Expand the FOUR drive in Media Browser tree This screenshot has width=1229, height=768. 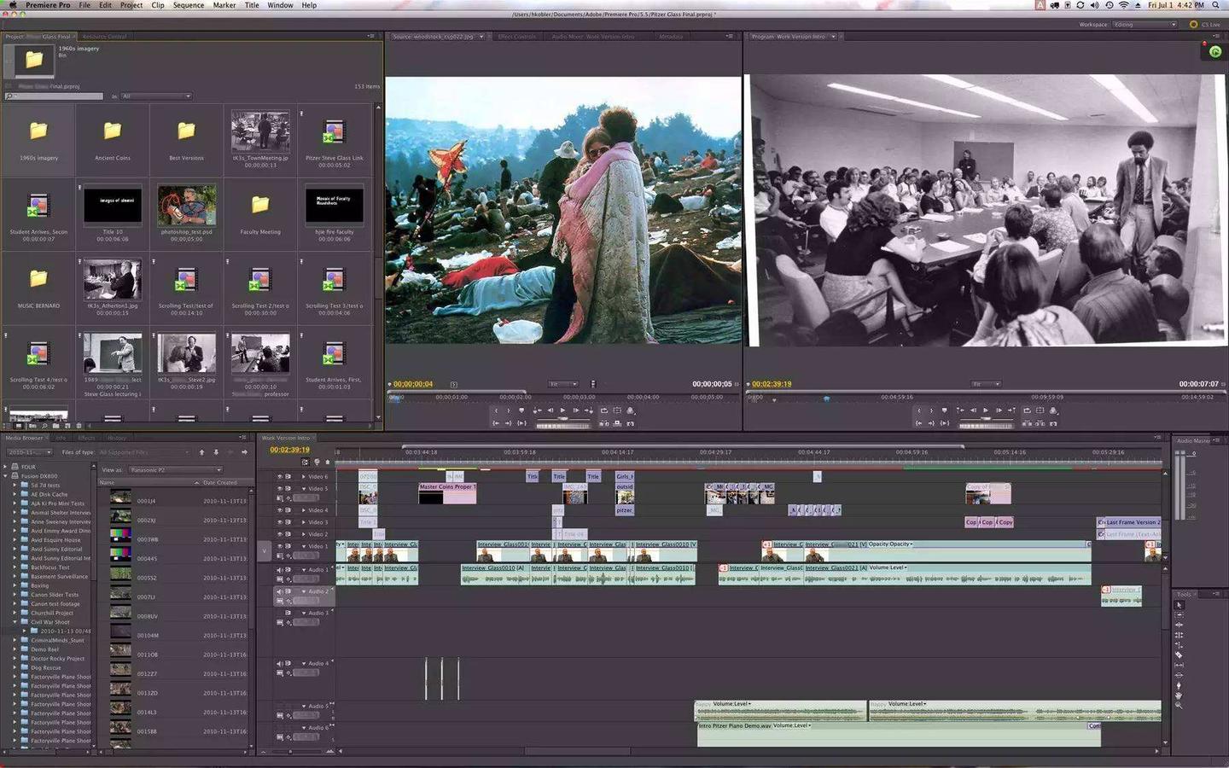5,467
